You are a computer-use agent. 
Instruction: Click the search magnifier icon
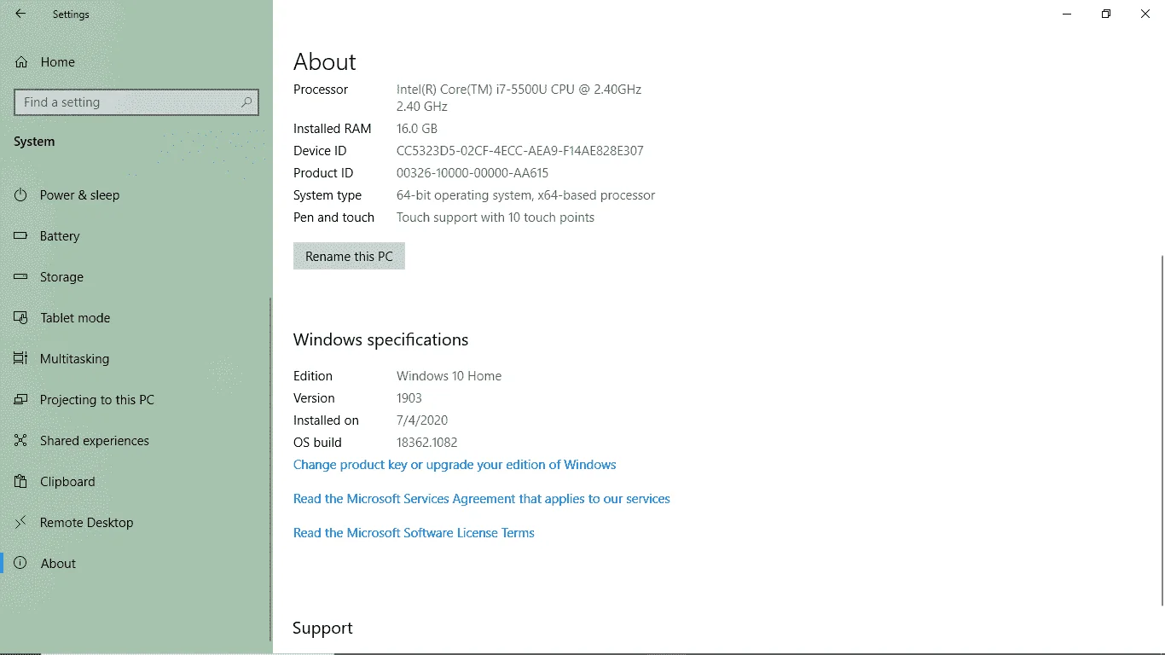(x=246, y=102)
